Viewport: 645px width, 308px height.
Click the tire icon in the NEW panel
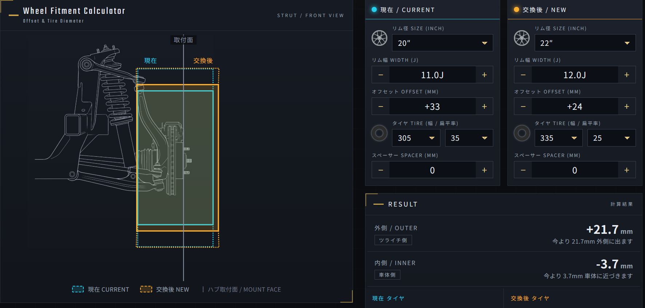click(x=522, y=133)
